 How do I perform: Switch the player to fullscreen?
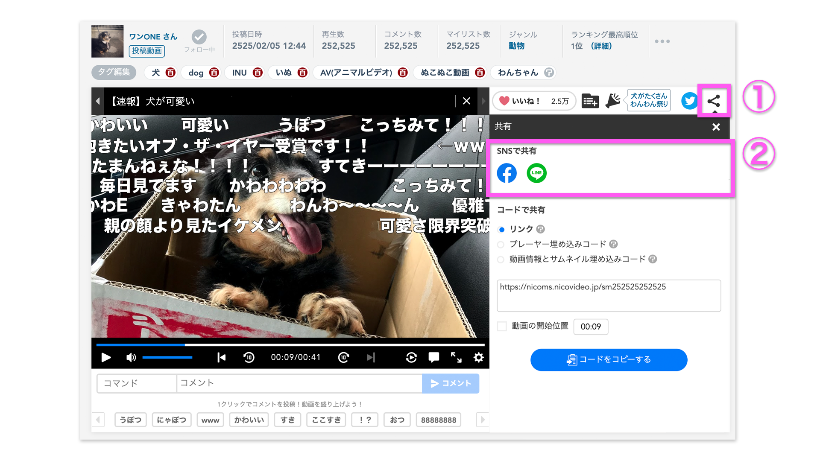click(x=456, y=357)
